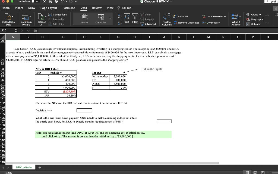278x174 pixels.
Task: Click the Remove Duplicates icon
Action: click(x=187, y=23)
